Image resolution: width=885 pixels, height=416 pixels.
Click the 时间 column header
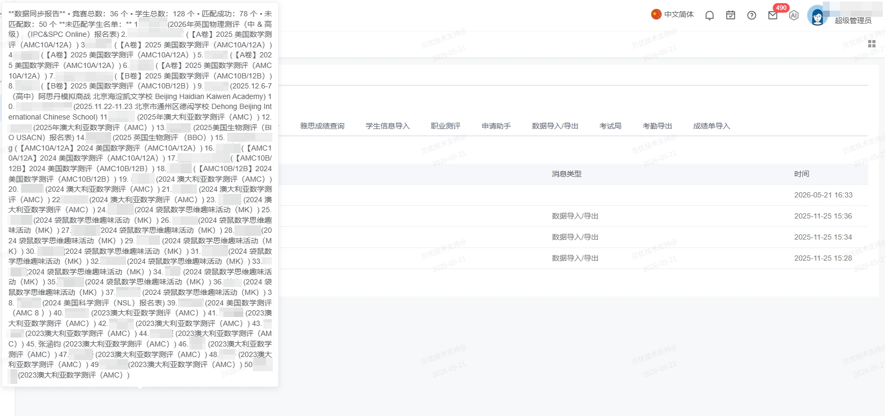tap(802, 174)
